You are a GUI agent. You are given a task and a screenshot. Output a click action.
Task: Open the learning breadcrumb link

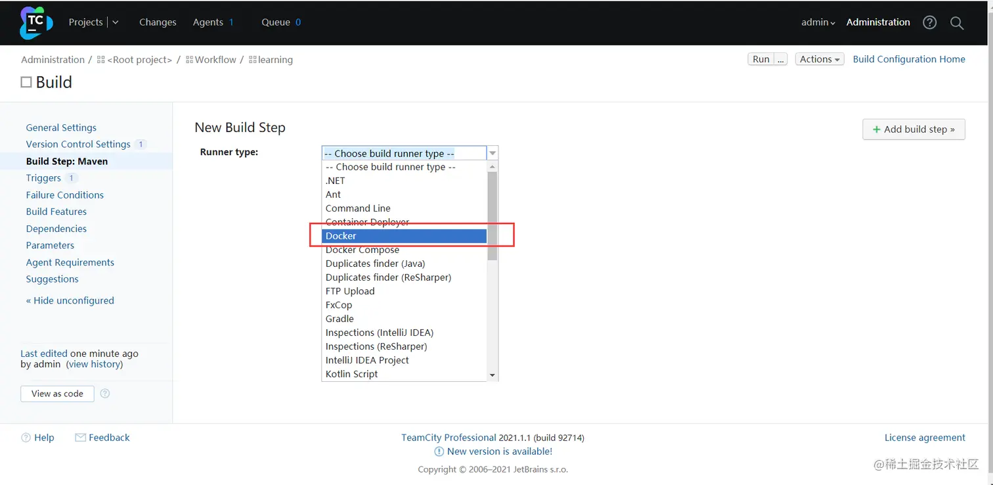pos(275,60)
